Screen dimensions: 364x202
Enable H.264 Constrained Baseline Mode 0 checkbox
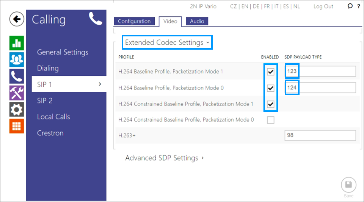pyautogui.click(x=270, y=120)
